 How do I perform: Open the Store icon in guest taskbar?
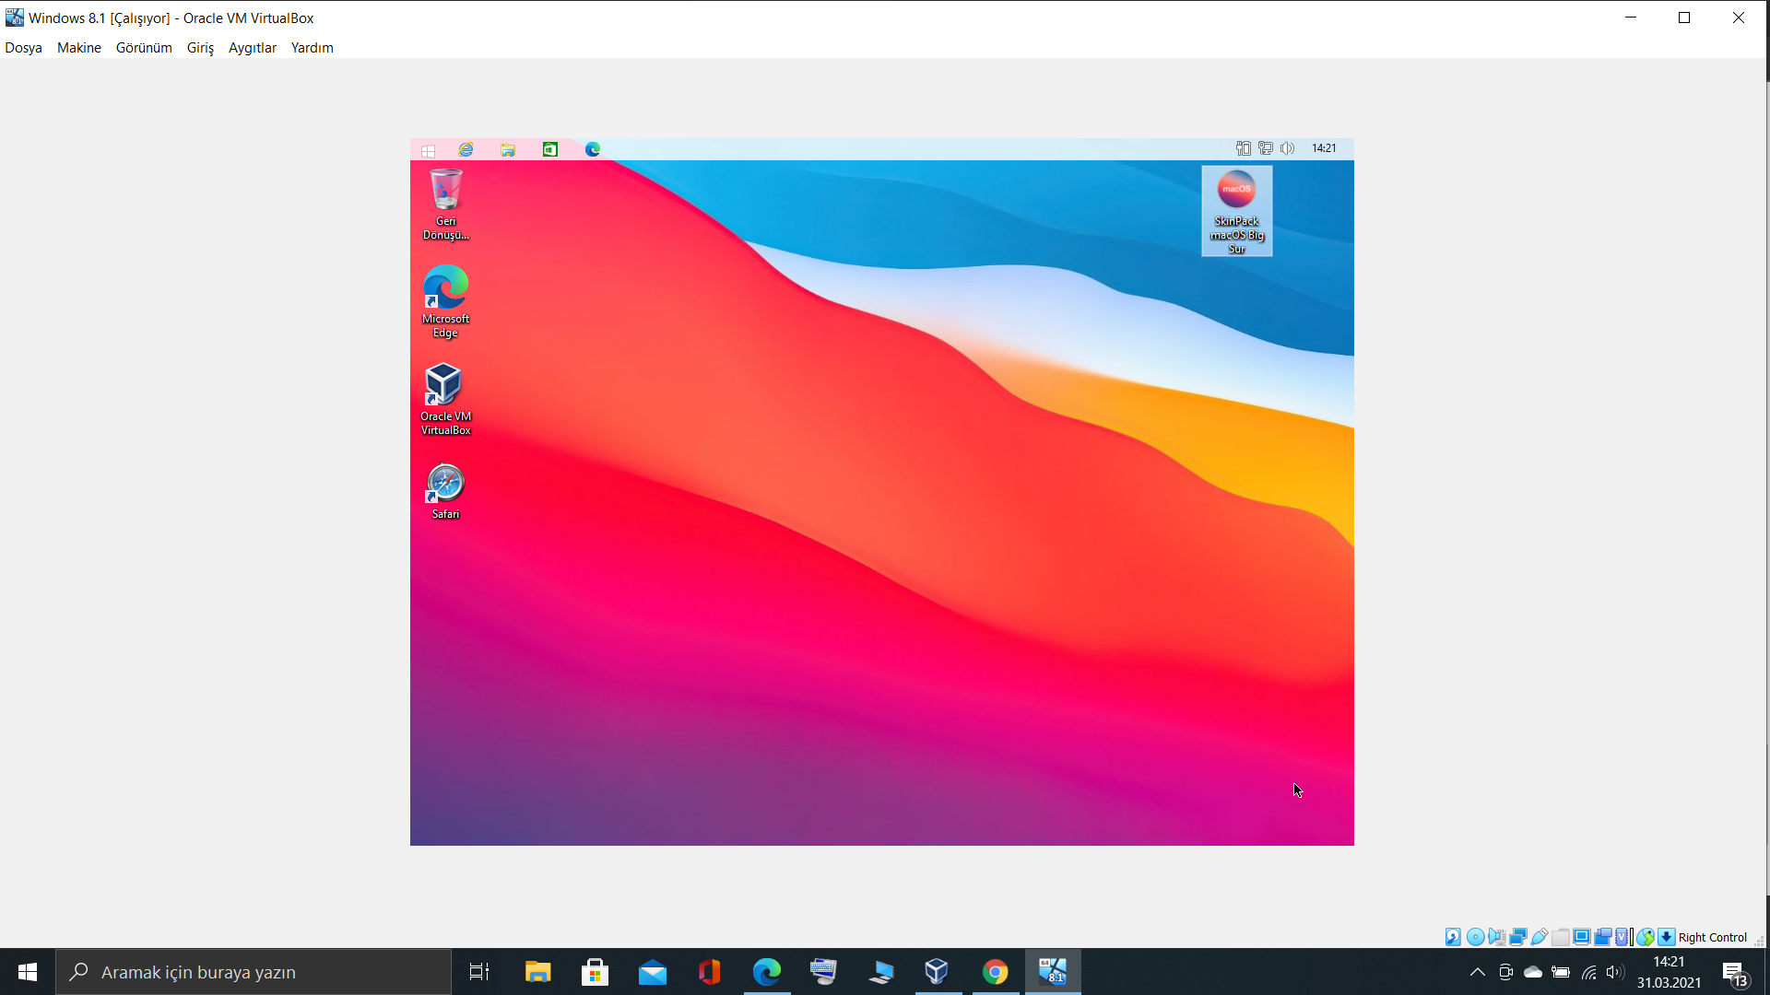[x=550, y=149]
